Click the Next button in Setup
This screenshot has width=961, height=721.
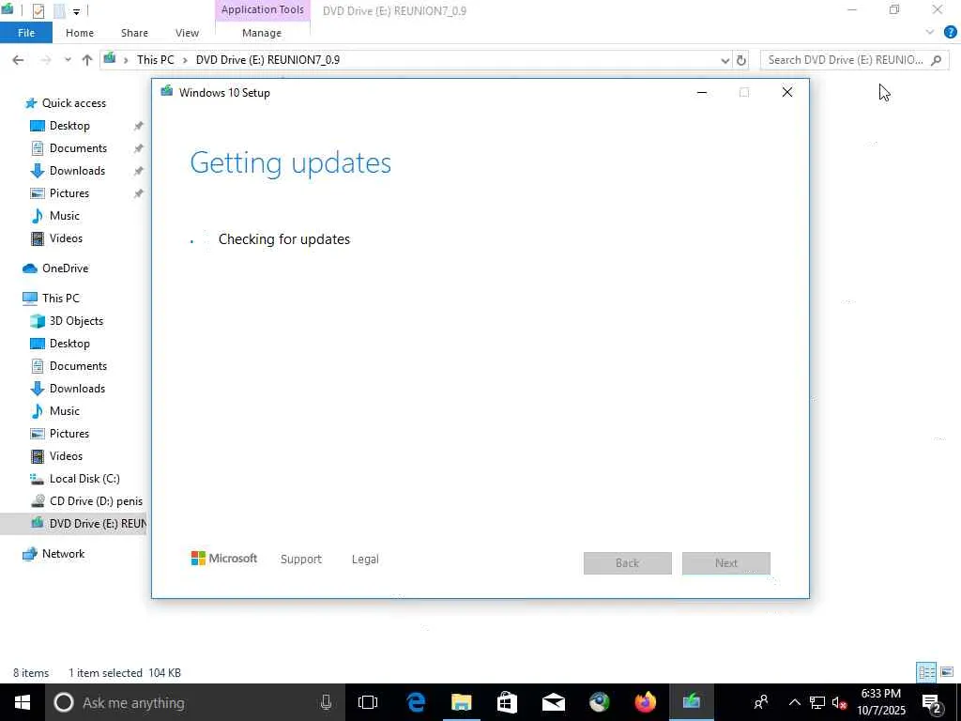(x=726, y=563)
